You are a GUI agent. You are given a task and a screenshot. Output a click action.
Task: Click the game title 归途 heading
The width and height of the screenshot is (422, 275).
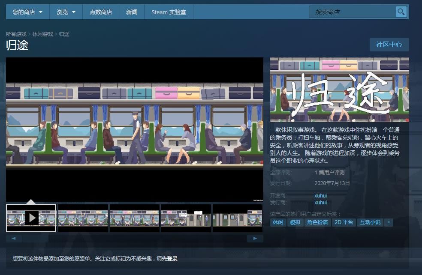tap(17, 45)
